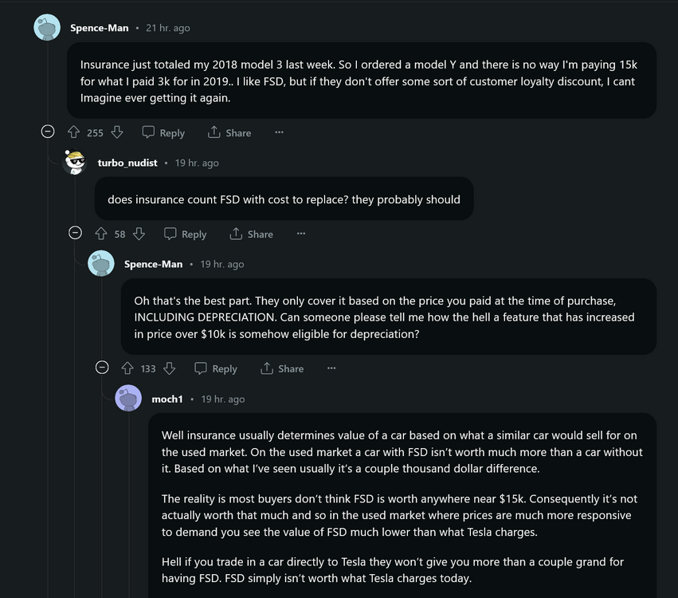Open moch1's username profile link

coord(167,399)
